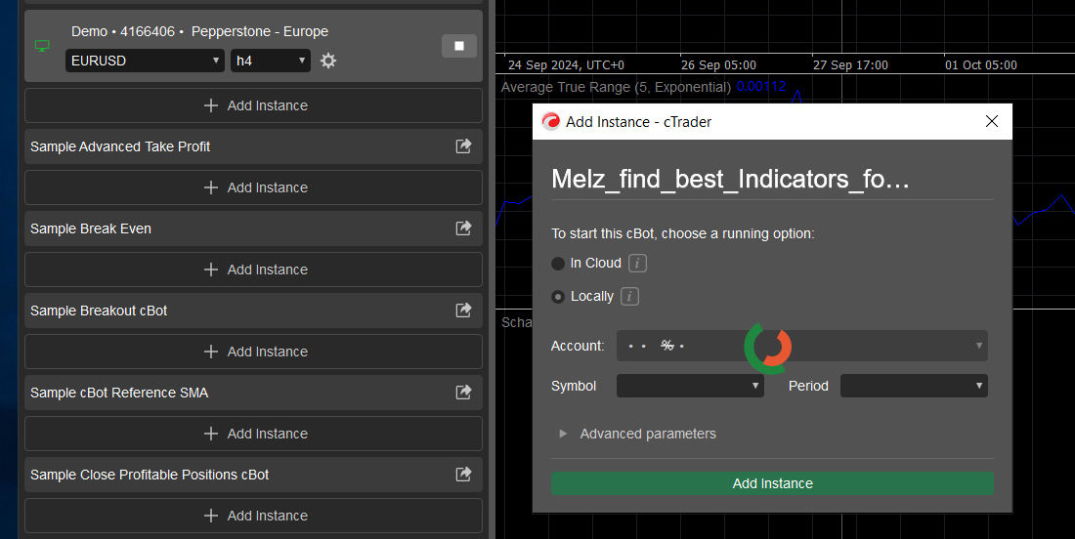The height and width of the screenshot is (539, 1075).
Task: Add Instance below the EURUSD instance
Action: pos(254,105)
